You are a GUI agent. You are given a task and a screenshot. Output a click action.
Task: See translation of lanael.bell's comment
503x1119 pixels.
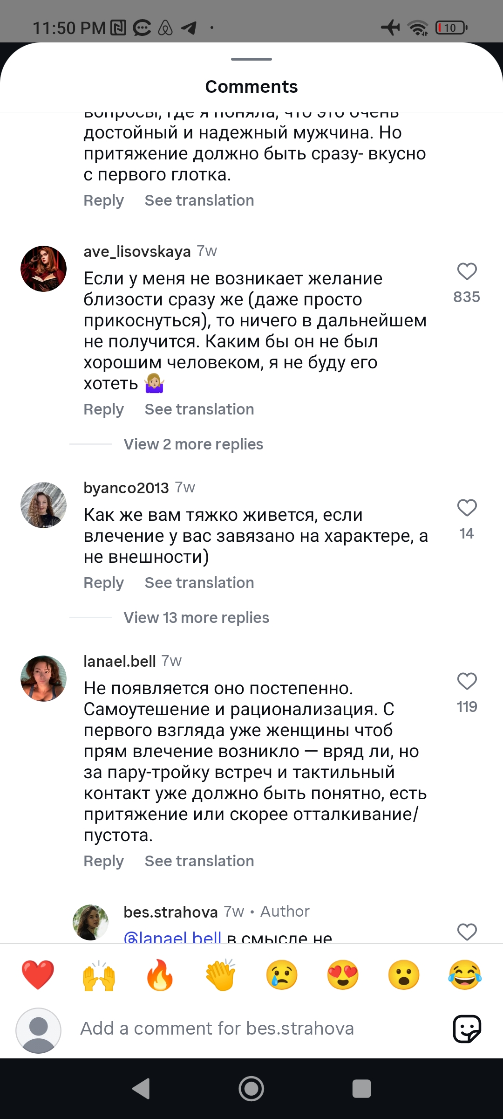pyautogui.click(x=199, y=861)
